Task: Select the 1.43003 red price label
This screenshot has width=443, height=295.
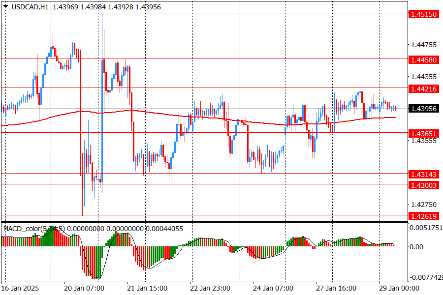Action: click(x=423, y=184)
